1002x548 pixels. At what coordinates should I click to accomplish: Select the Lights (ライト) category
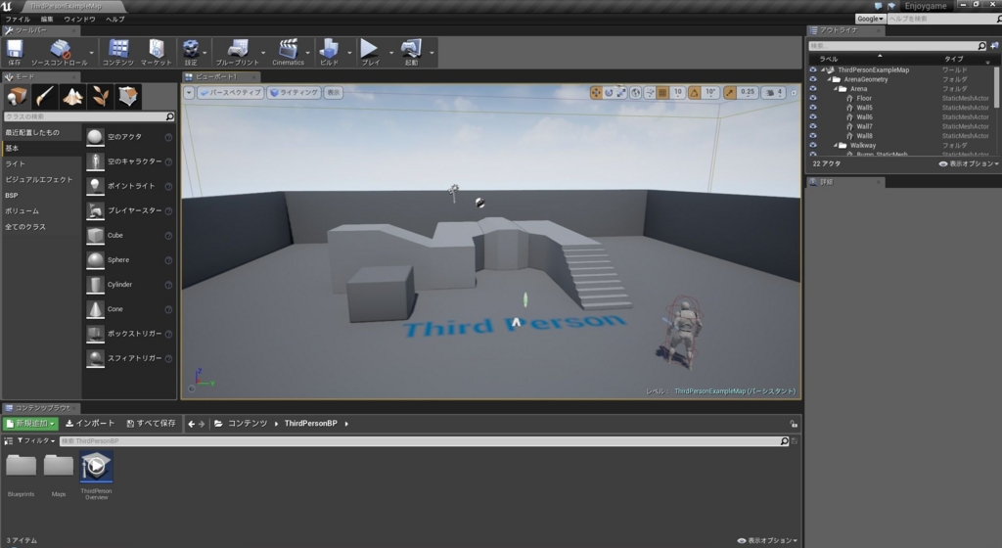click(16, 164)
